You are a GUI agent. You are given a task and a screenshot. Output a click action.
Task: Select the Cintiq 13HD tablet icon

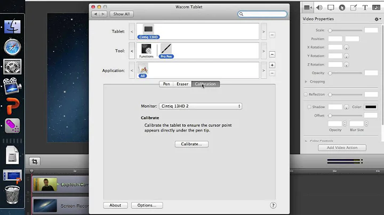click(x=148, y=31)
